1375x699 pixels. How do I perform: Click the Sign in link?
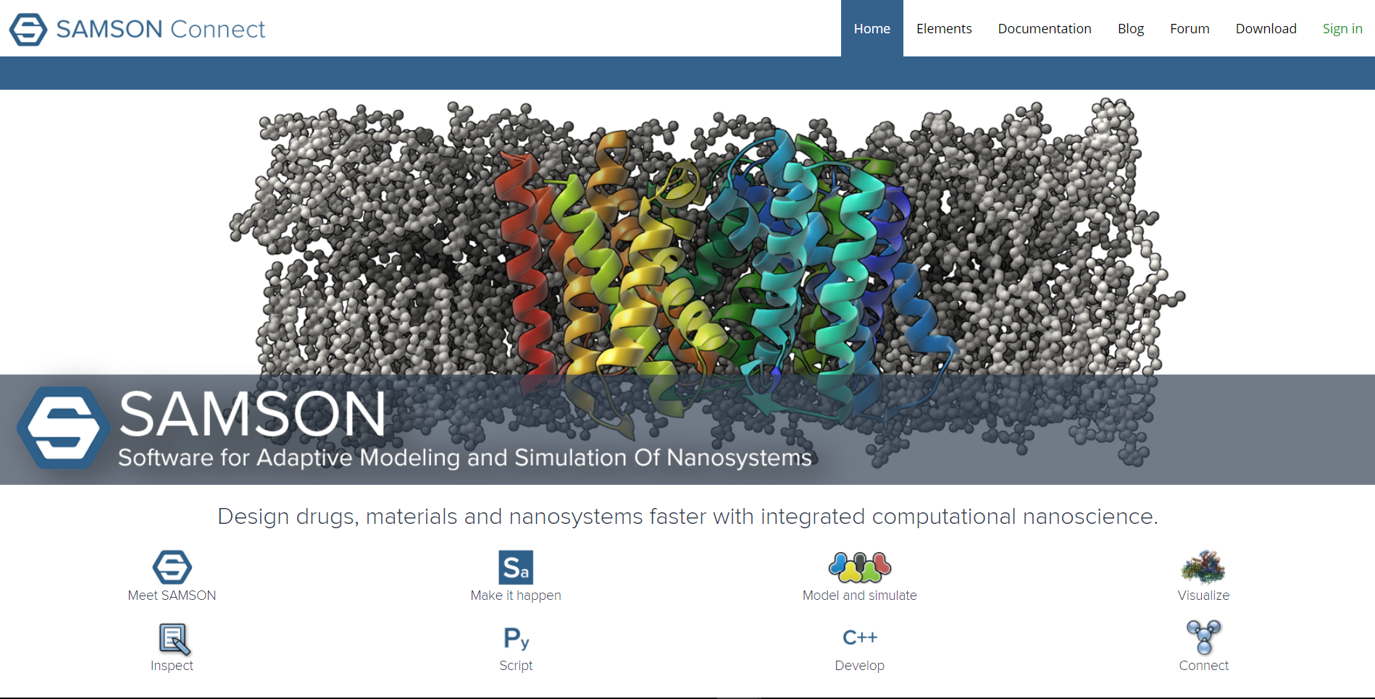click(x=1342, y=28)
